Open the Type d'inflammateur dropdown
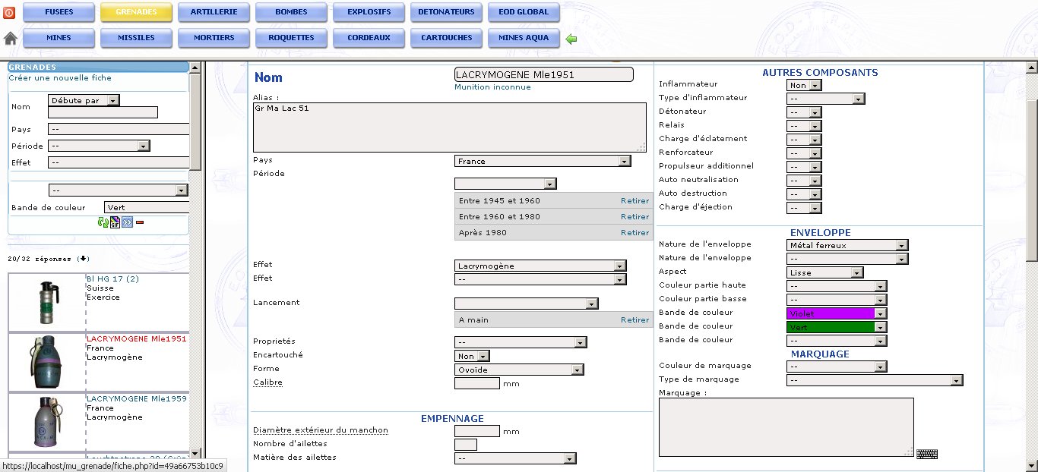 coord(826,99)
